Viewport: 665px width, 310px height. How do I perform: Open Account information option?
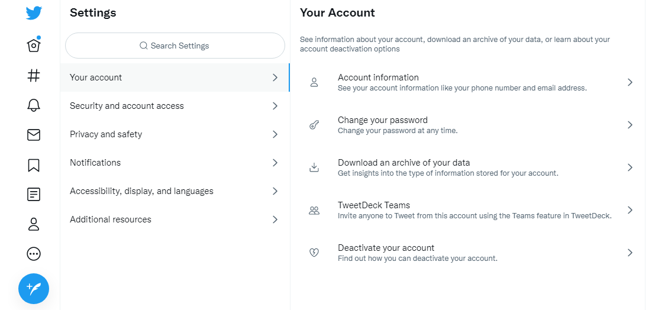[x=467, y=82]
